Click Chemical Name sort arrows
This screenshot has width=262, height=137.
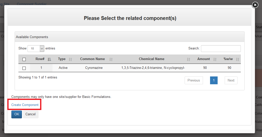point(188,59)
